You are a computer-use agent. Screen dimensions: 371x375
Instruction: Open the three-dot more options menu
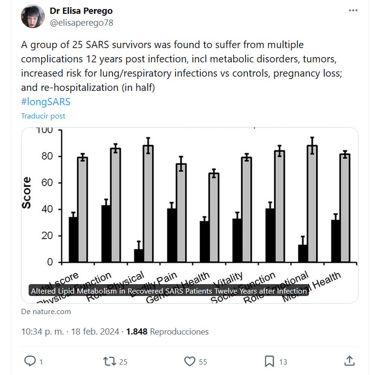pos(353,10)
